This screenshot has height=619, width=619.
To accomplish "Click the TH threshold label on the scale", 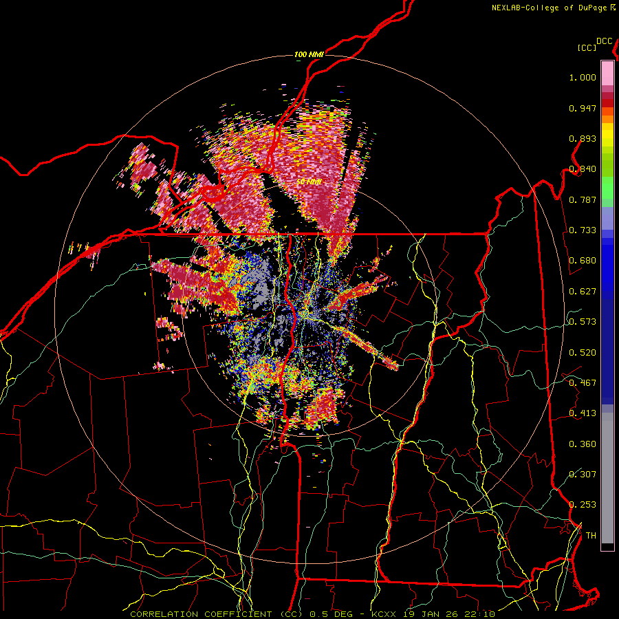I will (x=591, y=536).
